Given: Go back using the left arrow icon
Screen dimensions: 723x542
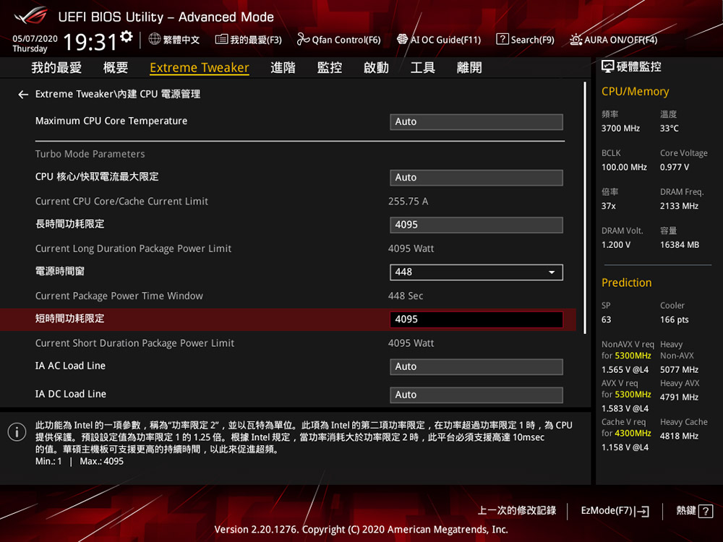Looking at the screenshot, I should [x=23, y=95].
